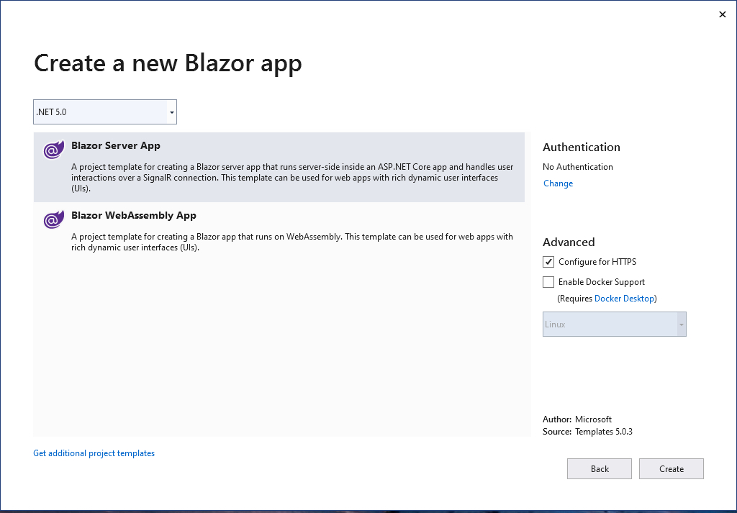Image resolution: width=737 pixels, height=513 pixels.
Task: Select the Blazor Server App template title
Action: tap(116, 145)
